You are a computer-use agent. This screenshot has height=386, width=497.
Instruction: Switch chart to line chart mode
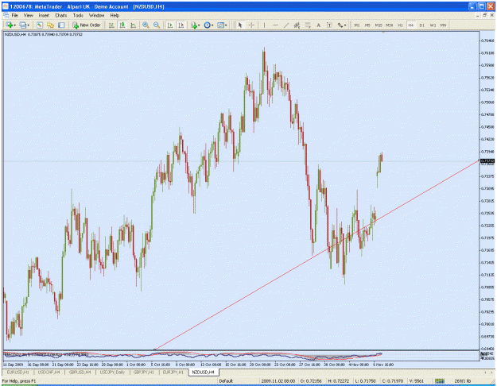[133, 25]
